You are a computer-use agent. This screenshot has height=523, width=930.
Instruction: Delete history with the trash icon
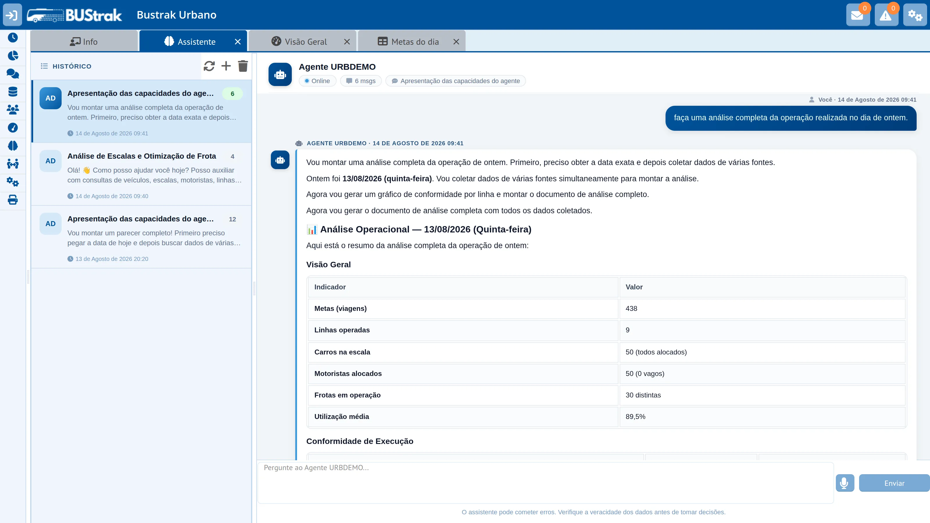pos(243,66)
